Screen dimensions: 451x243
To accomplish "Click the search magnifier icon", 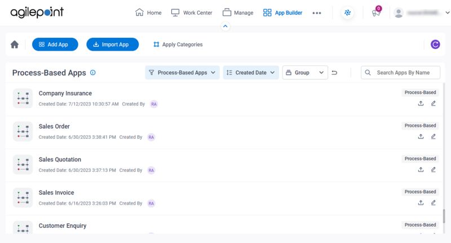I will point(368,73).
